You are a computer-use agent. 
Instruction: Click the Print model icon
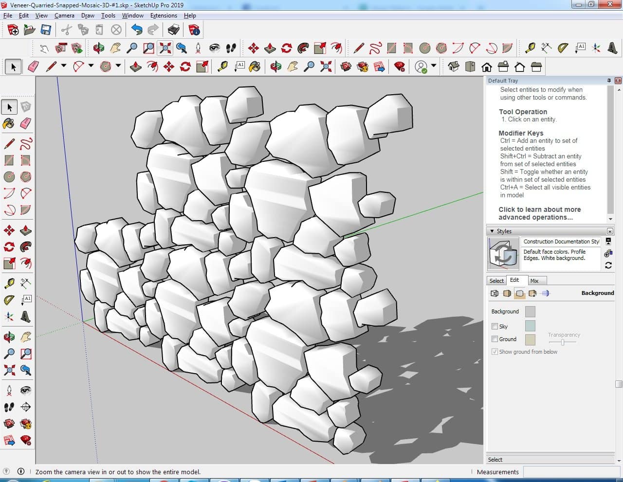(173, 30)
